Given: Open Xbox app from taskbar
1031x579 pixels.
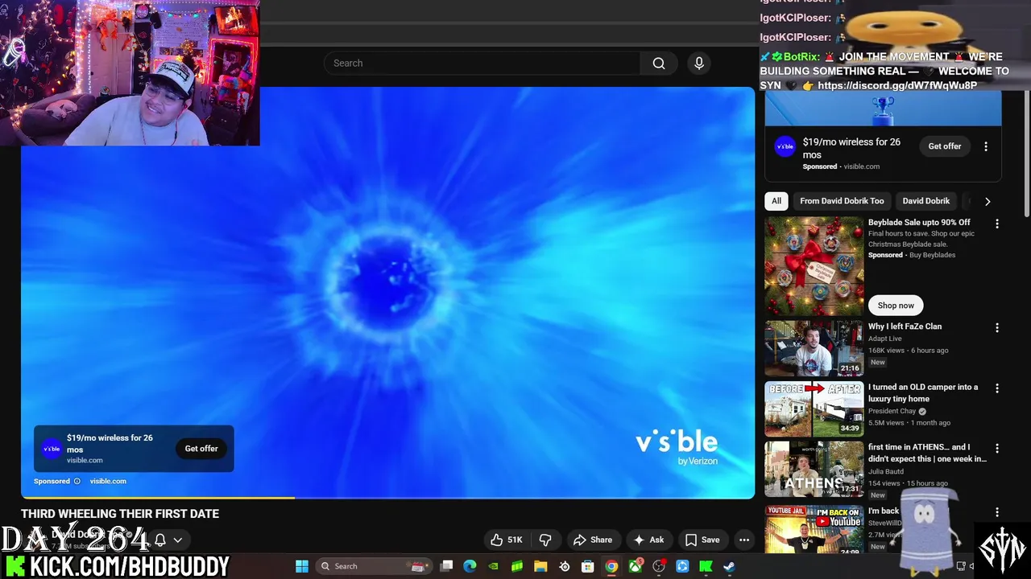Looking at the screenshot, I should pos(636,566).
